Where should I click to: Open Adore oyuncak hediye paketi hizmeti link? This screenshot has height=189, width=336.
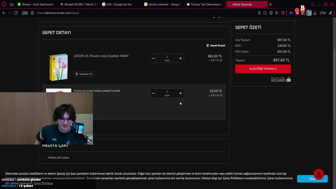tap(97, 91)
